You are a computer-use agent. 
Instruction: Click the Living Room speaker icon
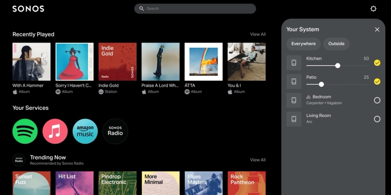point(294,119)
